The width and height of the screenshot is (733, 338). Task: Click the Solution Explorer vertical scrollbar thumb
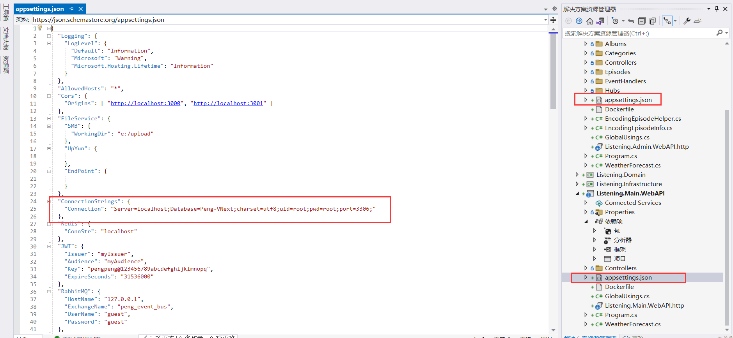[x=727, y=217]
